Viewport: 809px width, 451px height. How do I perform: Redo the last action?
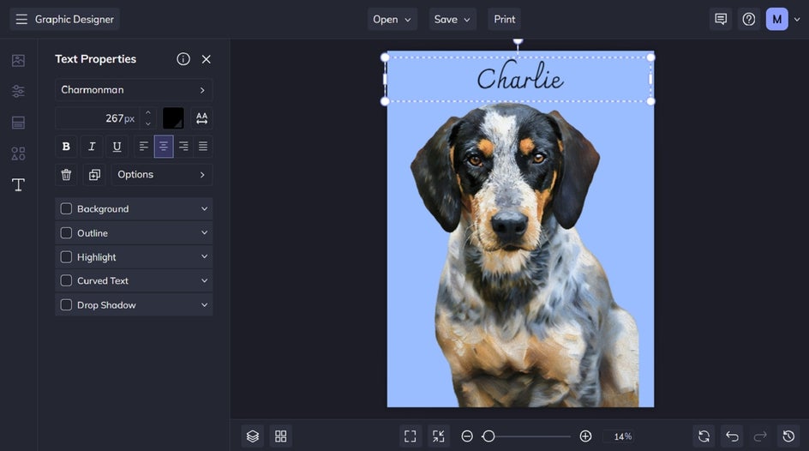point(760,436)
